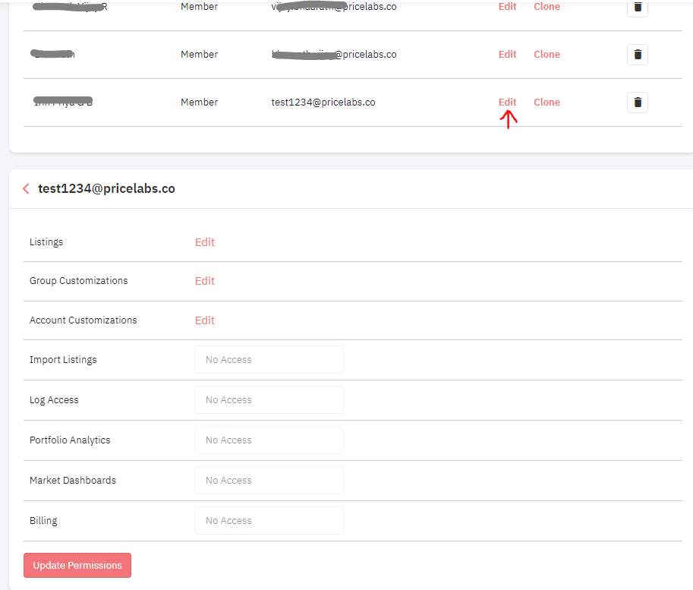Click the Import Listings label
The height and width of the screenshot is (590, 693).
click(63, 360)
